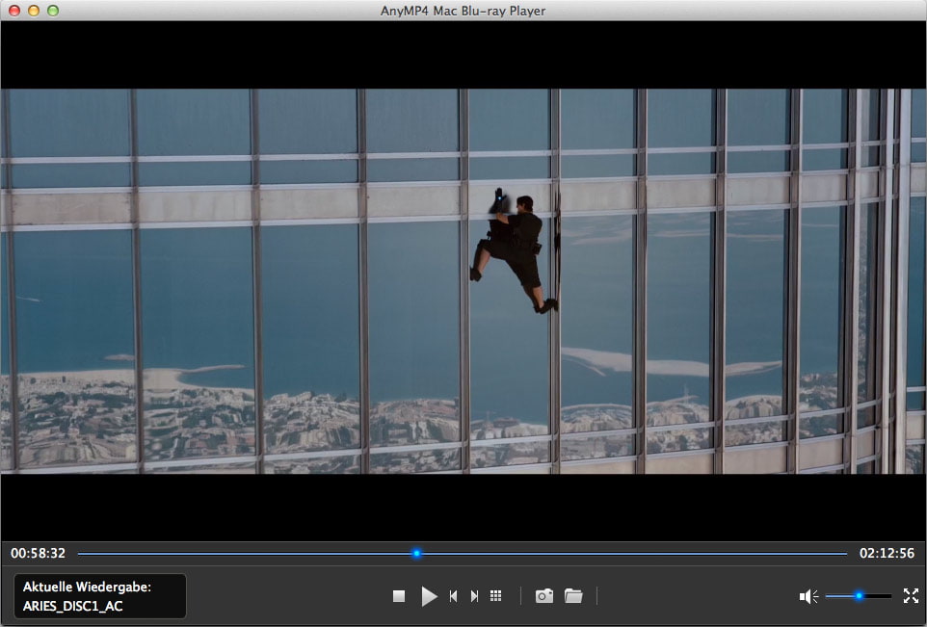927x627 pixels.
Task: Click the video frame showing the climber
Action: click(x=463, y=281)
